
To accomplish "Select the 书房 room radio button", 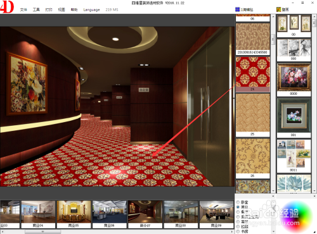I will [238, 231].
